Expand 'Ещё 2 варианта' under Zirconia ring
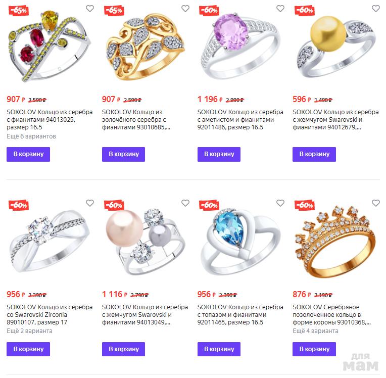Image resolution: width=386 pixels, height=378 pixels. click(29, 330)
